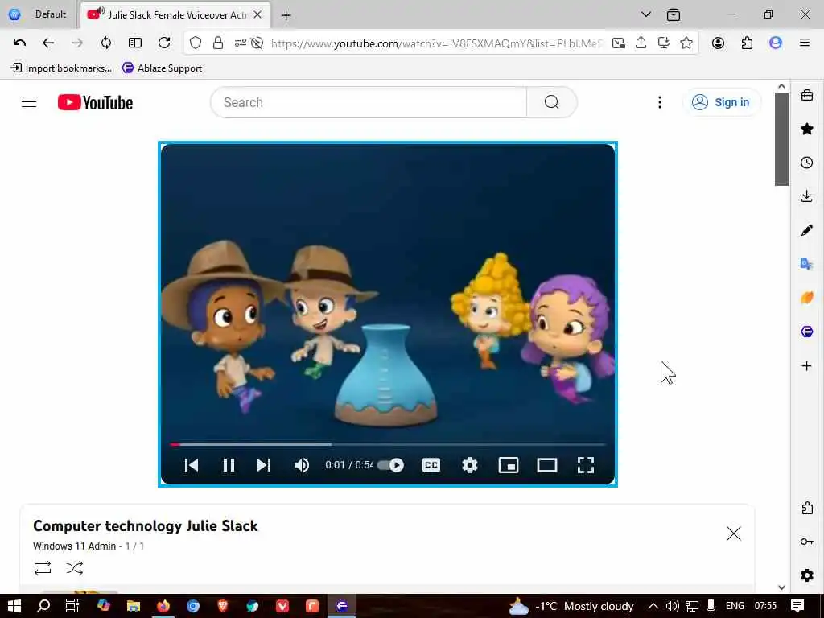Reload the current page
The width and height of the screenshot is (824, 618).
pyautogui.click(x=164, y=43)
